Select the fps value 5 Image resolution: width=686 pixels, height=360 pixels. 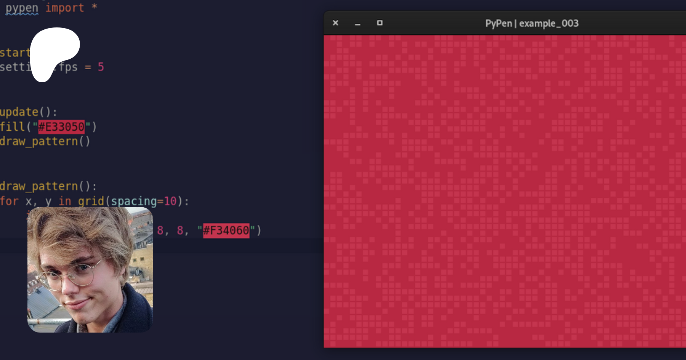point(101,67)
